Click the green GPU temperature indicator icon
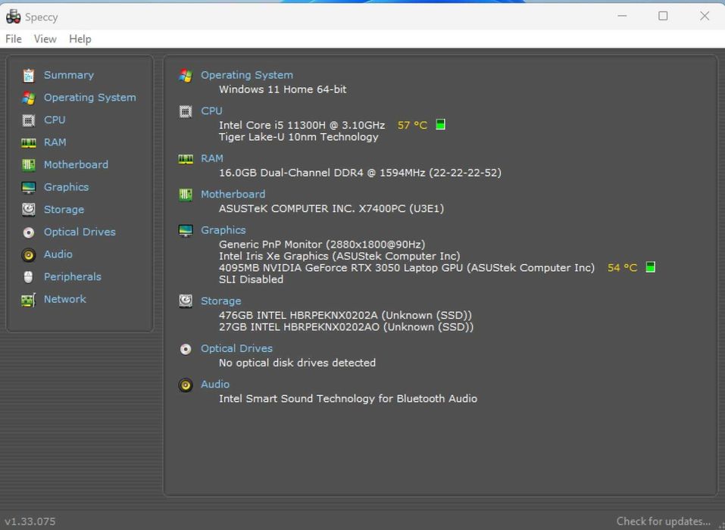This screenshot has width=725, height=530. coord(650,267)
